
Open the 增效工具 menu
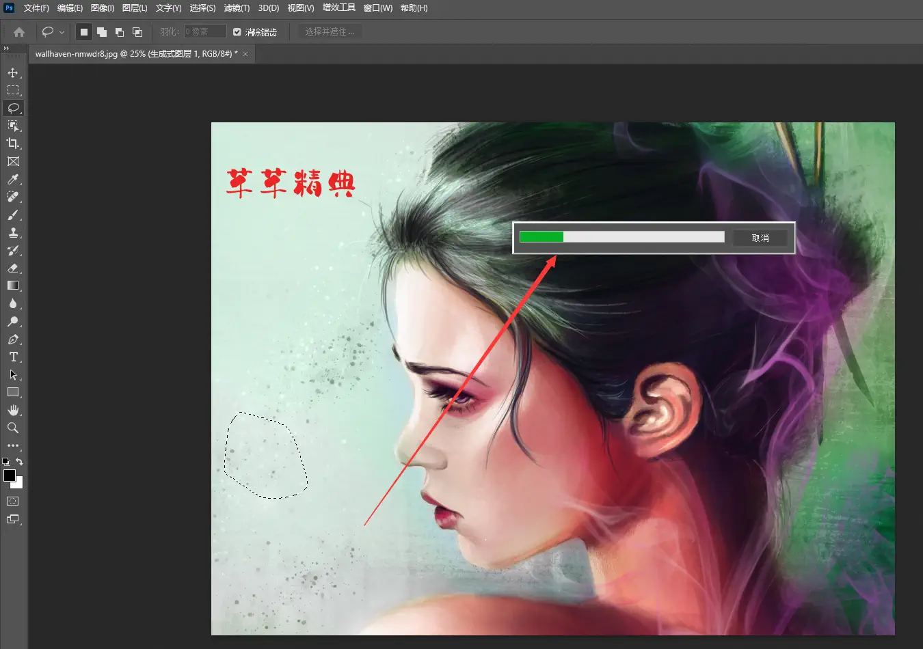tap(339, 8)
